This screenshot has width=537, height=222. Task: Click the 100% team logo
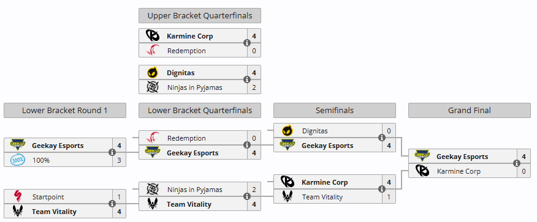(17, 160)
